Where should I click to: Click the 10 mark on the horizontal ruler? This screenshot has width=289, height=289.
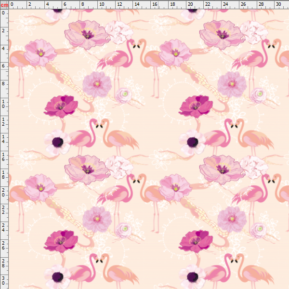[x=102, y=4]
